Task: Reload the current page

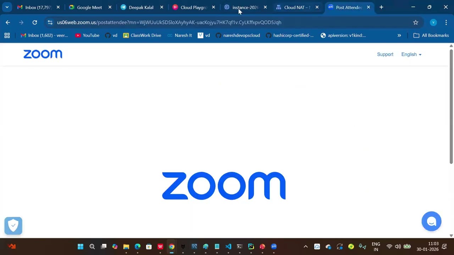Action: 35,22
